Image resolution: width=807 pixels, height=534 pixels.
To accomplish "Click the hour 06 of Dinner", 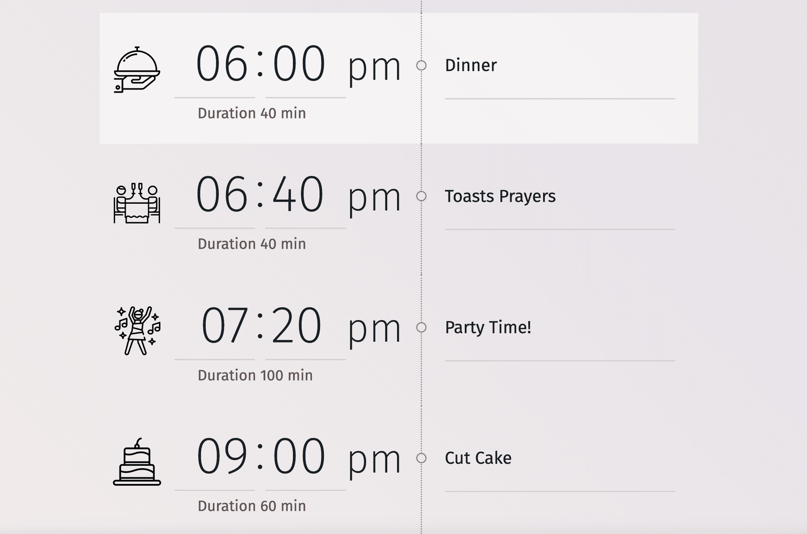I will click(x=222, y=64).
